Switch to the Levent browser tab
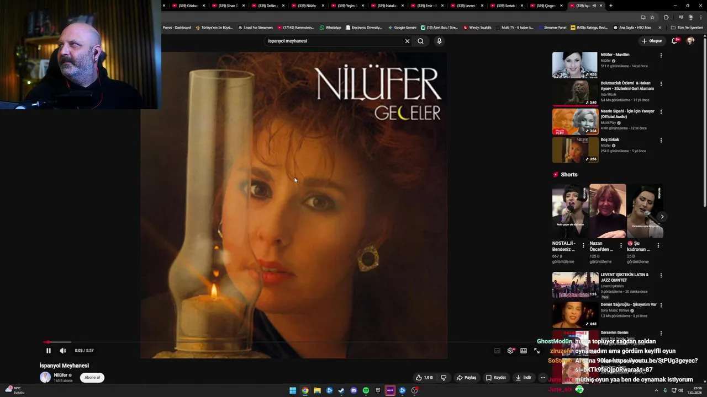Image resolution: width=707 pixels, height=397 pixels. (x=466, y=6)
